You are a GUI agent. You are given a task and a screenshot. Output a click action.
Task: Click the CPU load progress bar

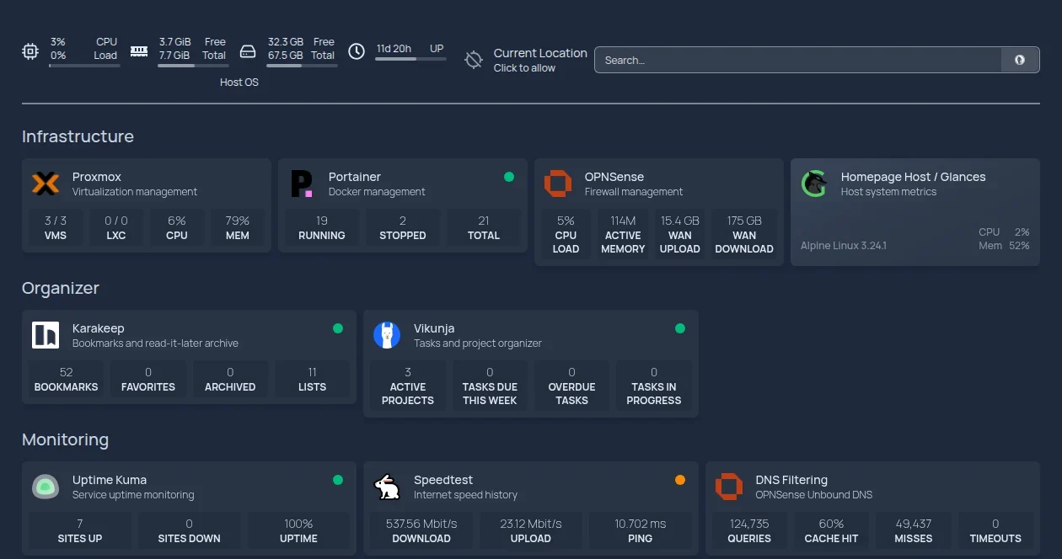coord(84,66)
